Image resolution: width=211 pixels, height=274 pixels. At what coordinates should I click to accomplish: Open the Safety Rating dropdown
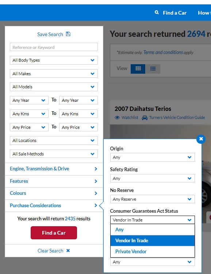153,178
